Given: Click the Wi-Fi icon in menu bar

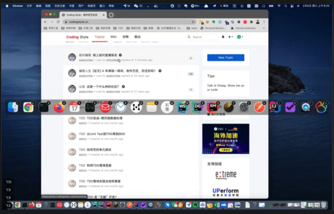Looking at the screenshot, I should tap(279, 6).
